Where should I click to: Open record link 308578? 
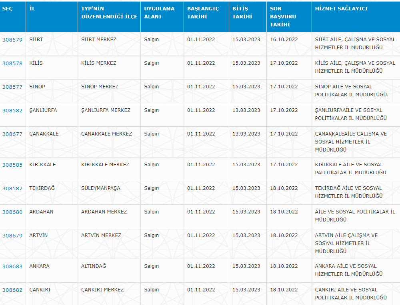(12, 64)
